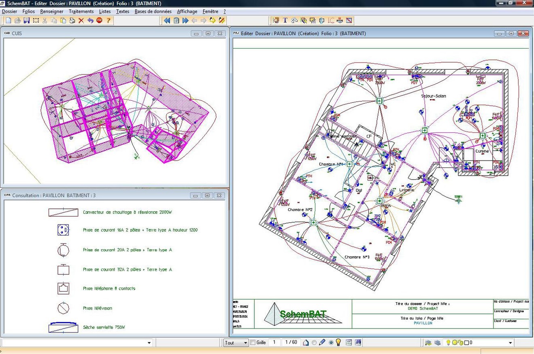Go to next folio with double-right arrows
Image resolution: width=534 pixels, height=354 pixels.
pos(185,20)
